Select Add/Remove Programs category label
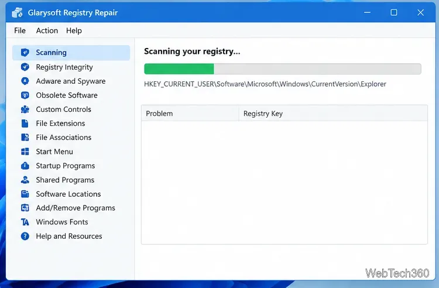The width and height of the screenshot is (439, 288). (76, 208)
